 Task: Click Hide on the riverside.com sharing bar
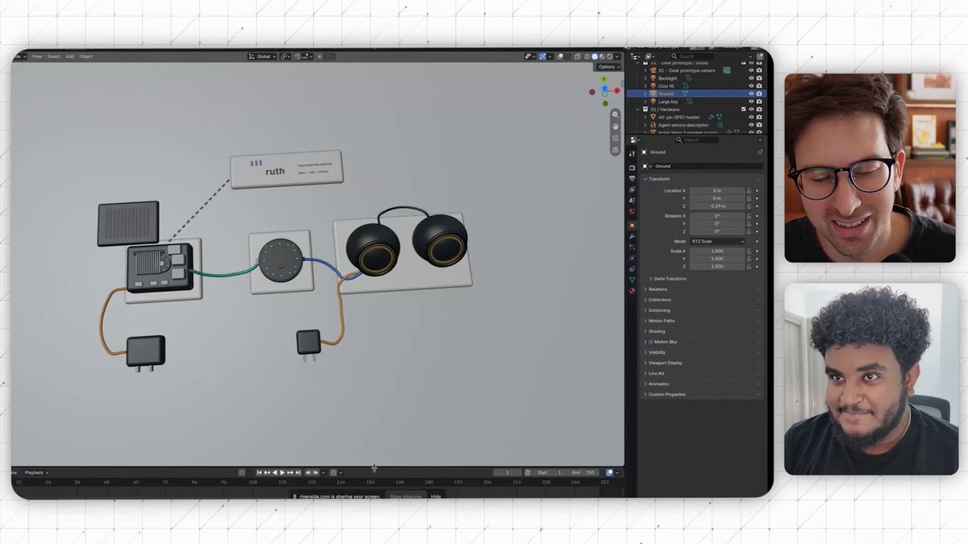(x=436, y=496)
